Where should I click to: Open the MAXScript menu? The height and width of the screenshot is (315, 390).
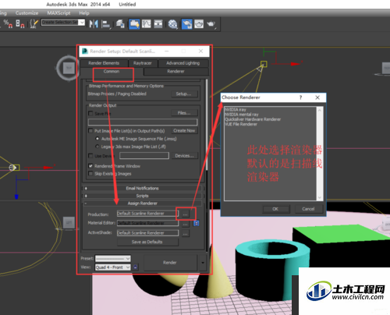coord(58,13)
